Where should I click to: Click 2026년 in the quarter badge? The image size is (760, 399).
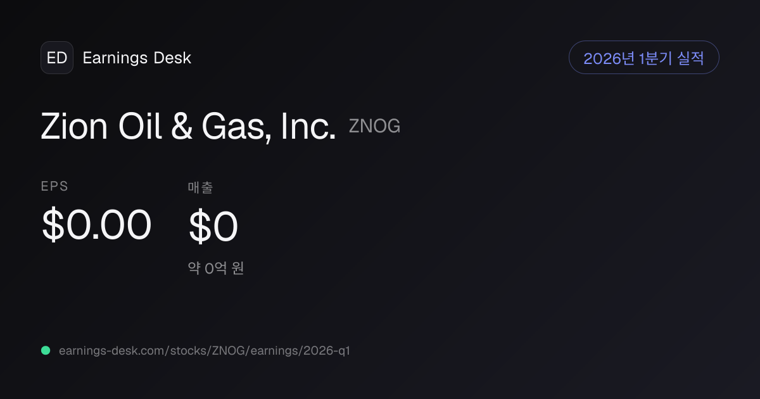click(609, 58)
